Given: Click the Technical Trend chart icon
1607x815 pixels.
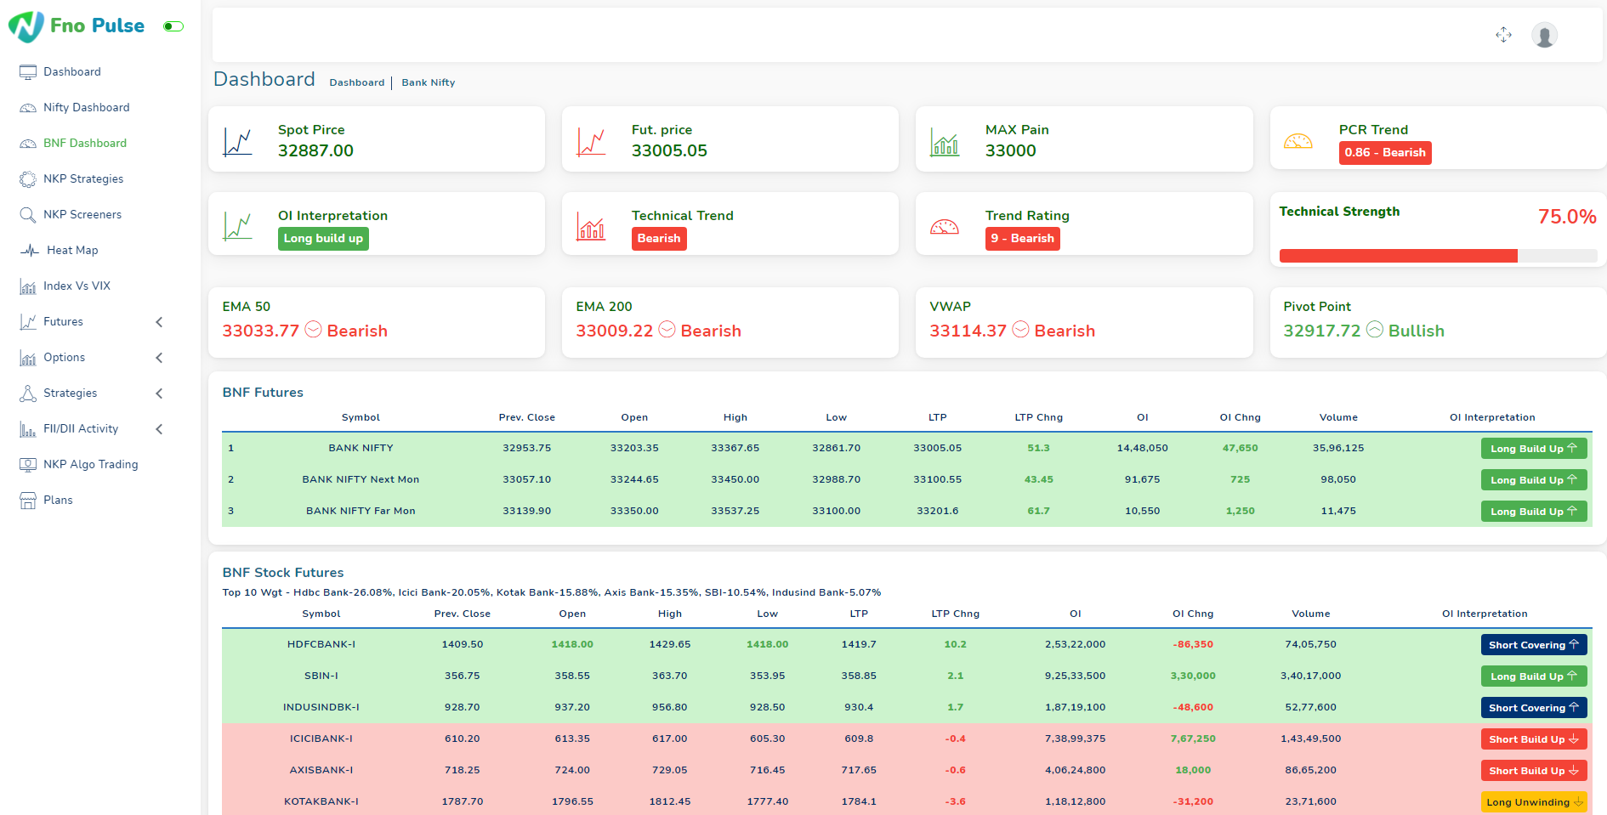Looking at the screenshot, I should pos(592,226).
